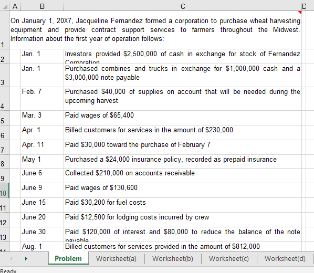Click the intro paragraph about Jacqueline Fernandez
This screenshot has height=273, width=314.
(155, 30)
